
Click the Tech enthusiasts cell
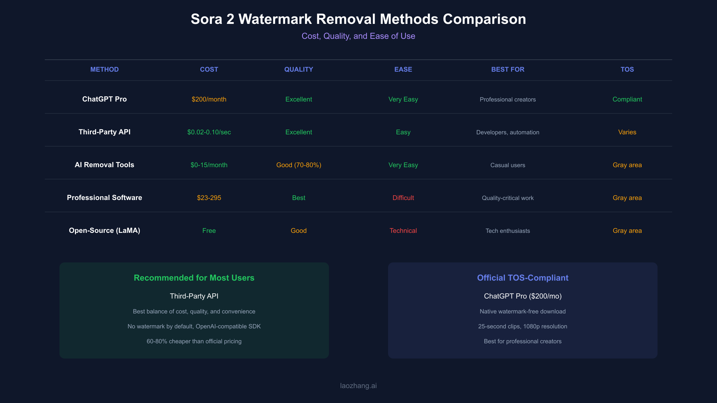pyautogui.click(x=508, y=231)
